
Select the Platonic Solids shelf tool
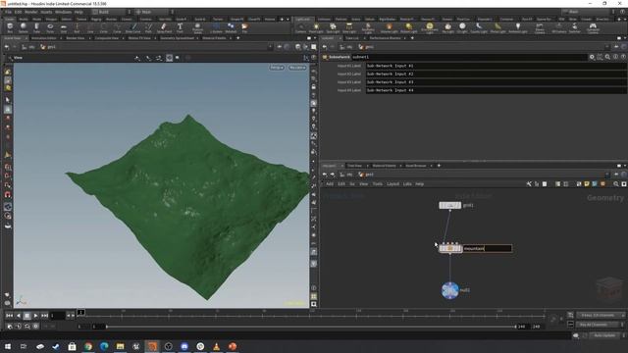click(197, 27)
